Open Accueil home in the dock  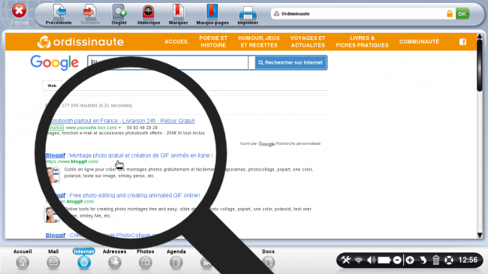[23, 259]
